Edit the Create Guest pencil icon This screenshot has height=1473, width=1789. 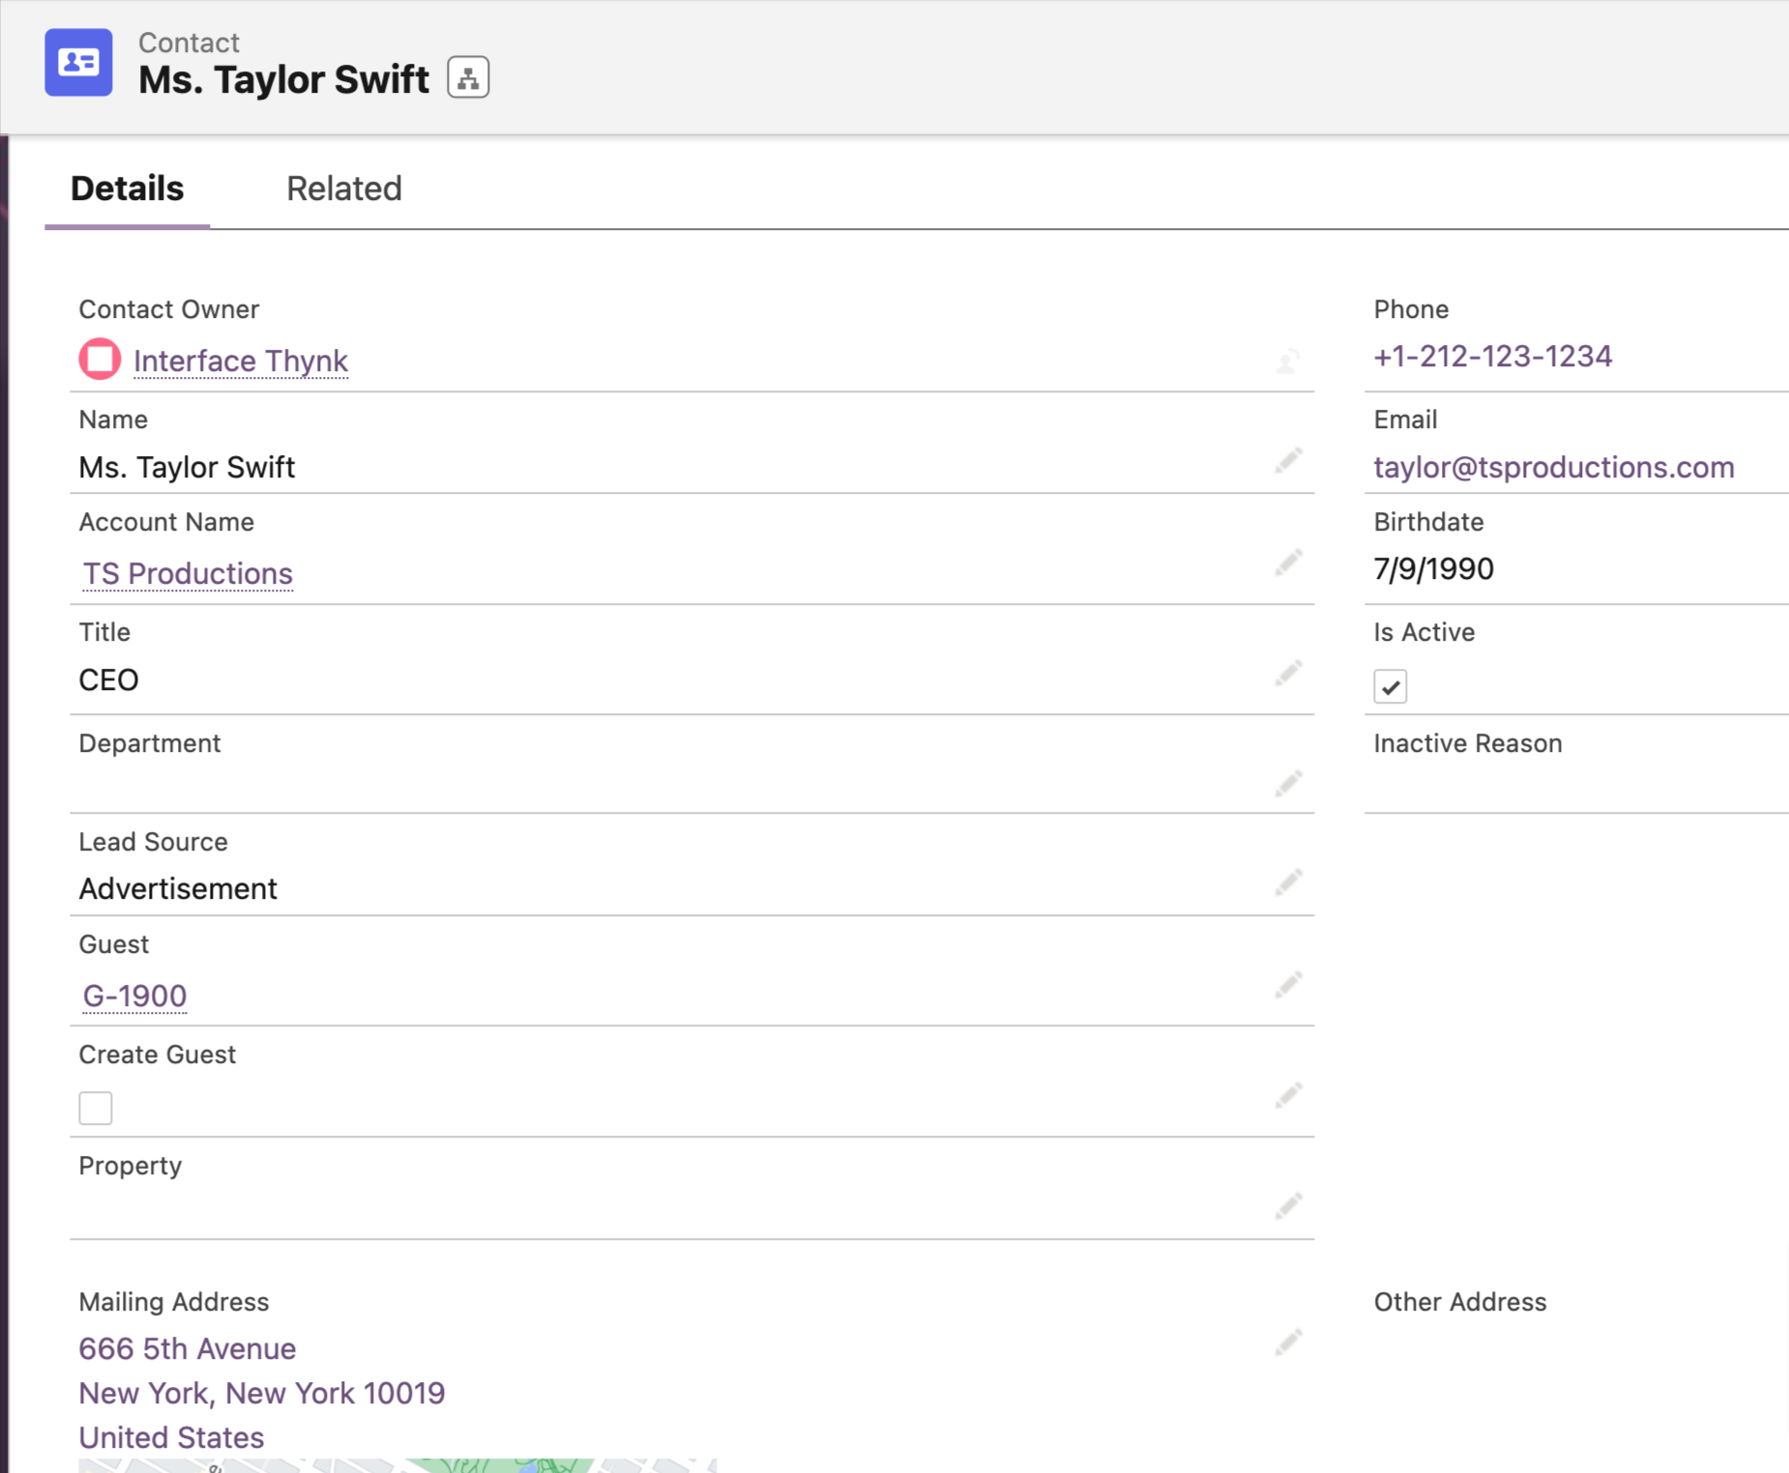[1288, 1094]
